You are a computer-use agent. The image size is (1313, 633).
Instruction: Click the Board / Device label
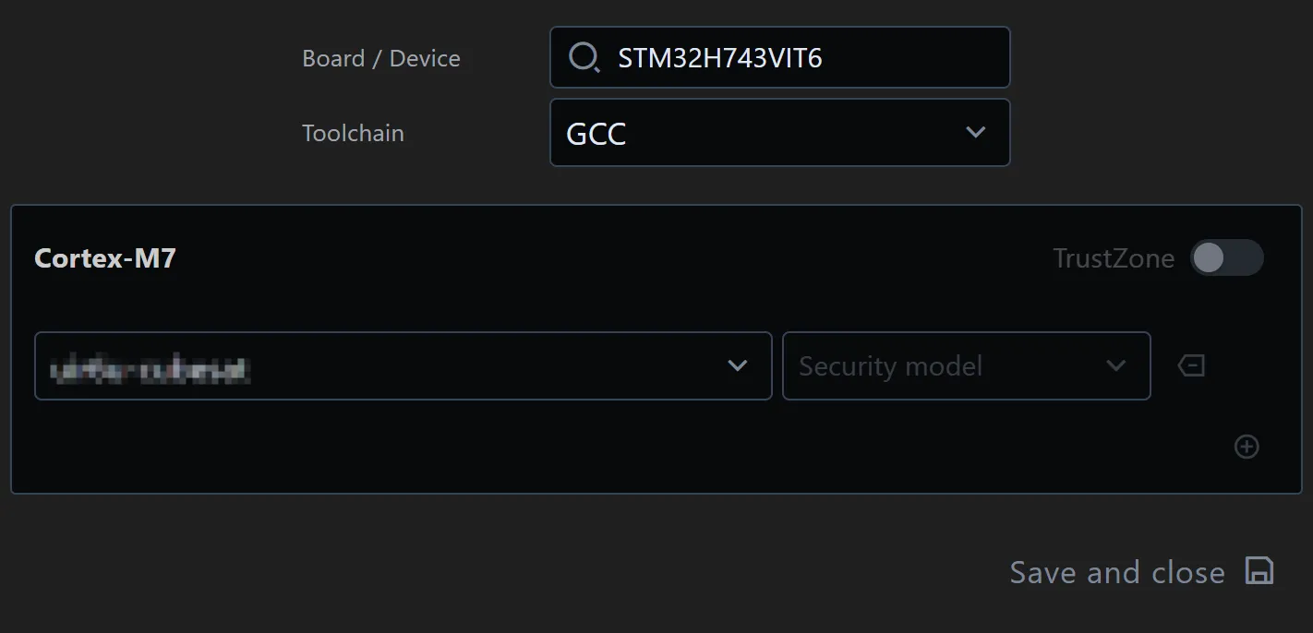coord(380,58)
